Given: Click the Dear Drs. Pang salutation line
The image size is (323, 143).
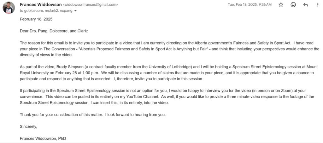Looking at the screenshot, I should pyautogui.click(x=54, y=31).
